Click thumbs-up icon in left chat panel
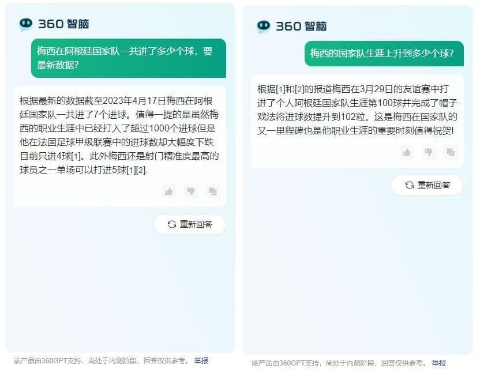480x369 pixels. [169, 191]
